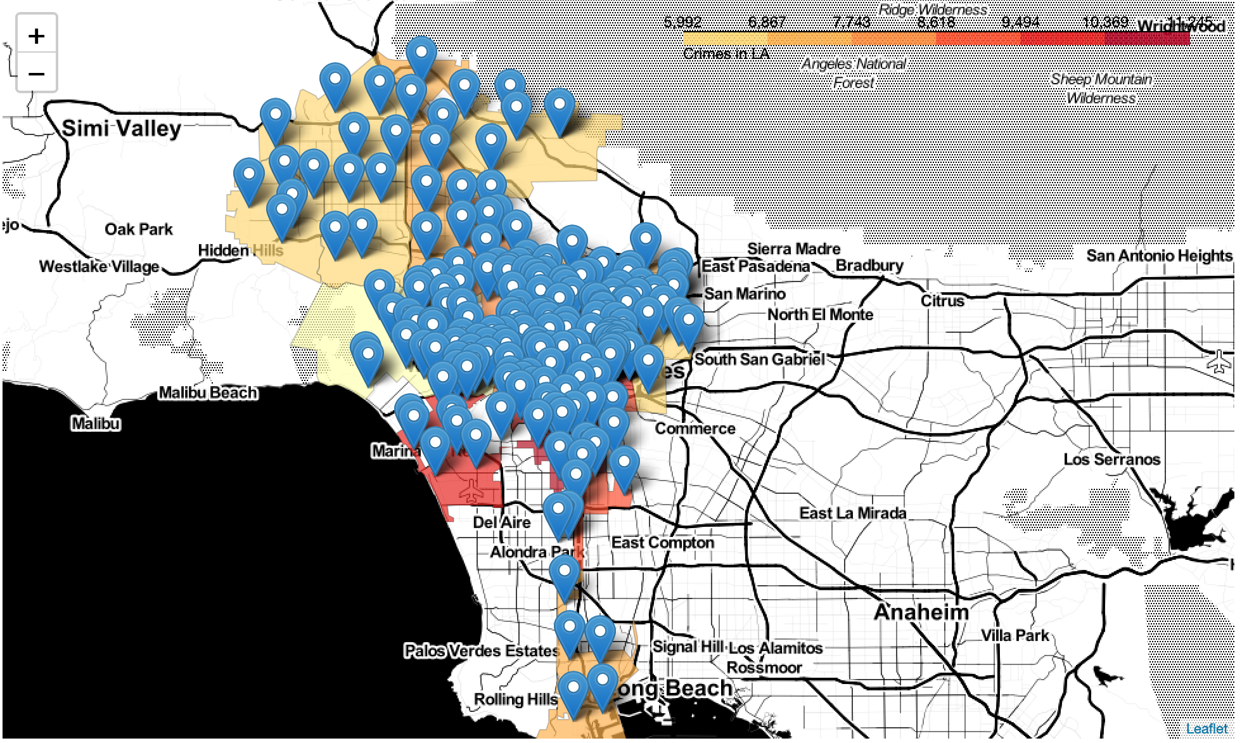Click the Anaheim city label on the map
This screenshot has height=743, width=1242.
[921, 612]
